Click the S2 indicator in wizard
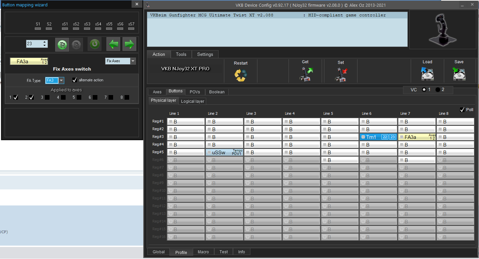The image size is (479, 259). coord(49,29)
